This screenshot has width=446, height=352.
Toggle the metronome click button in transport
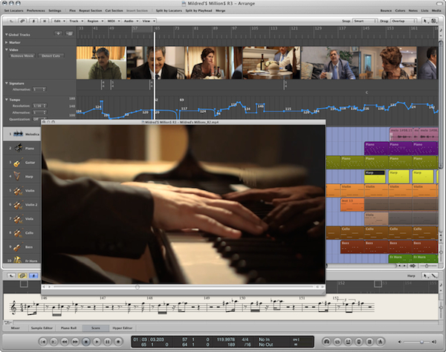pyautogui.click(x=381, y=342)
